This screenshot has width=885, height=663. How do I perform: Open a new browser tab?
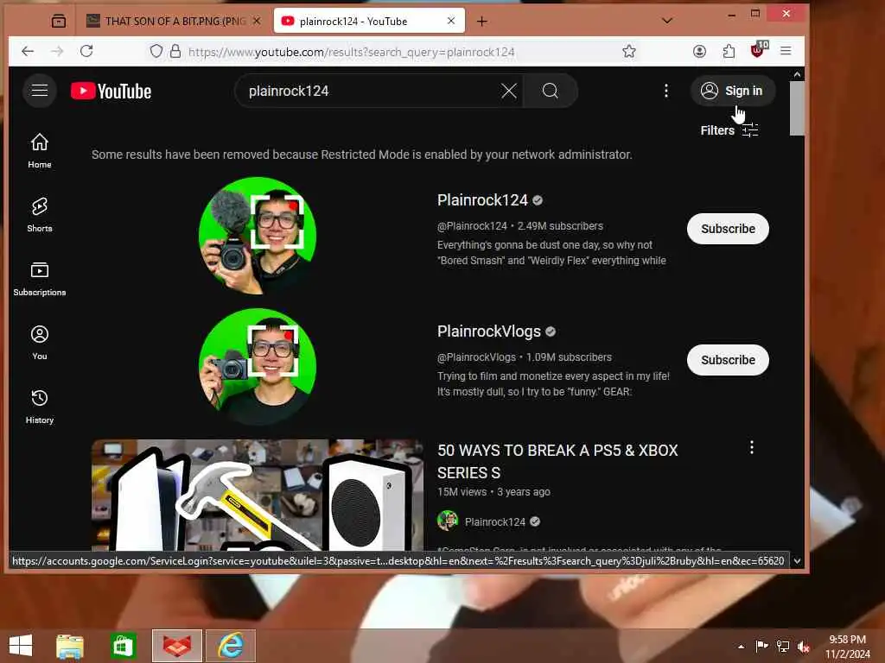coord(481,22)
